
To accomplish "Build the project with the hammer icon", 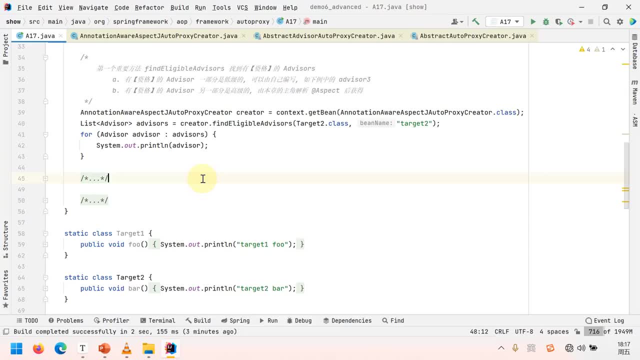I will [x=475, y=21].
